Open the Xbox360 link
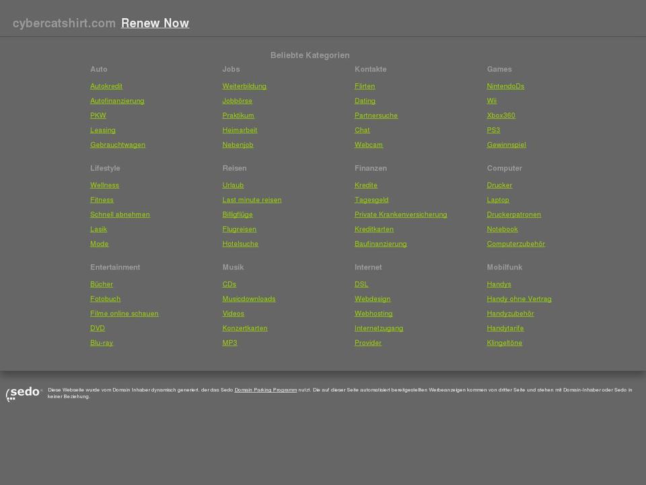646x485 pixels. click(501, 115)
